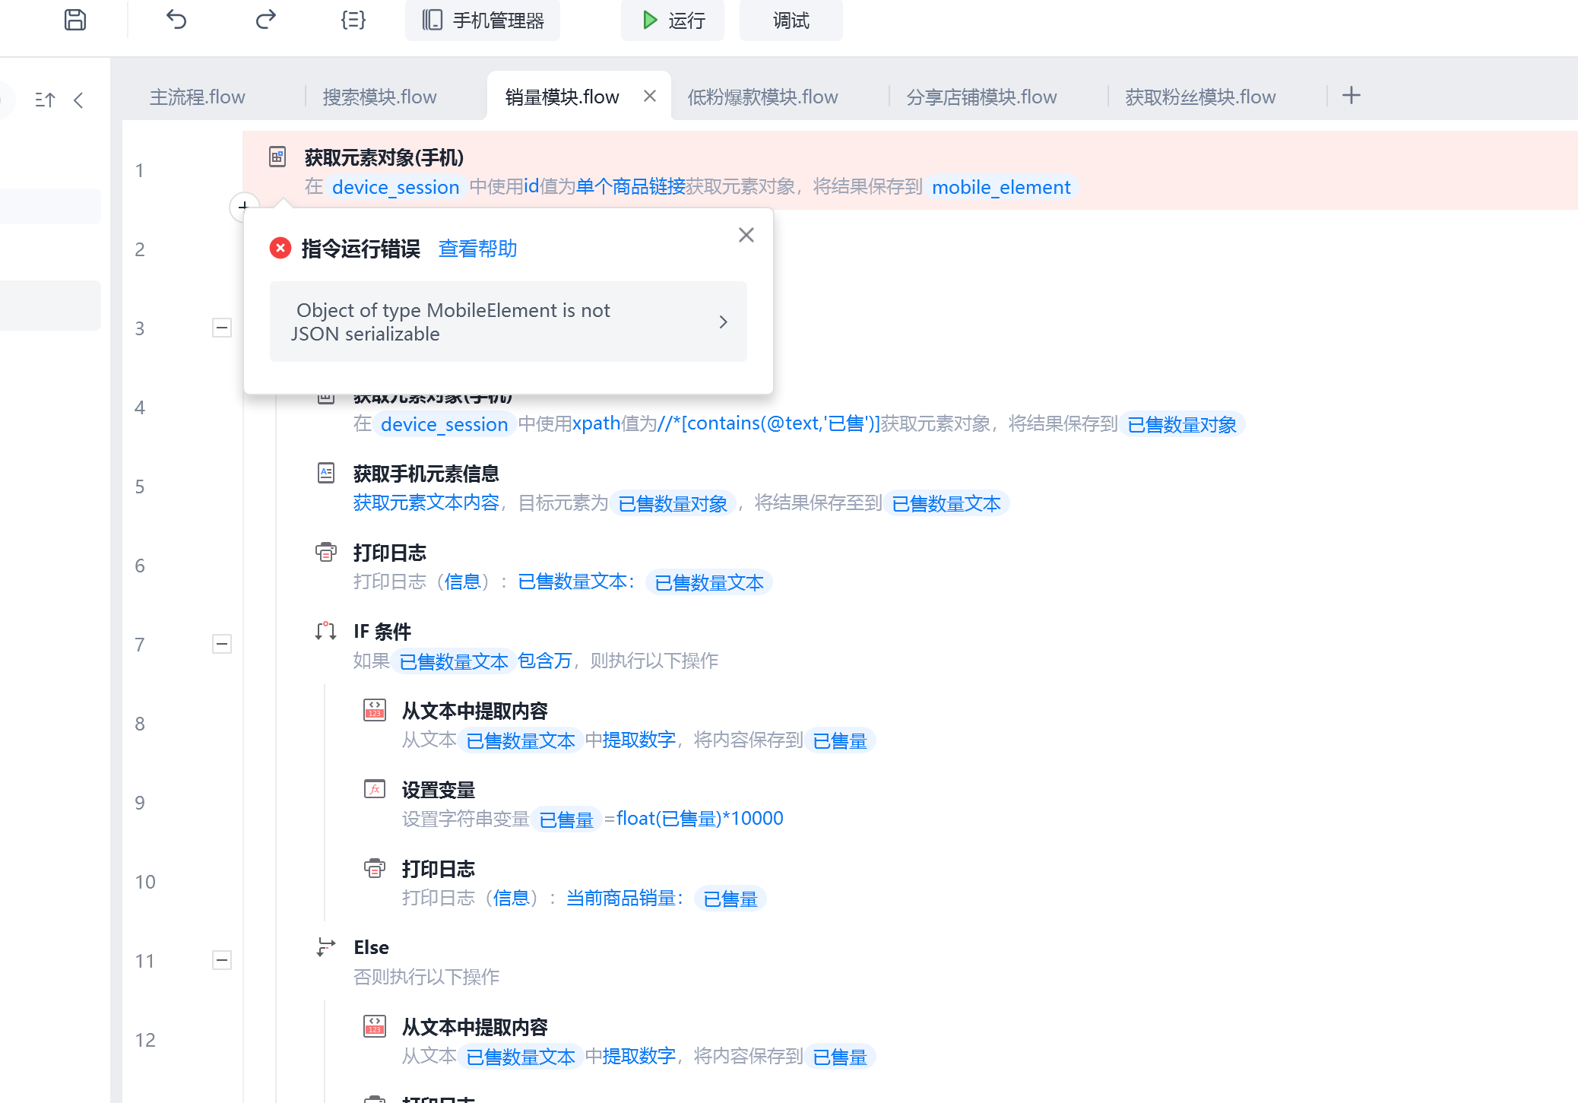Image resolution: width=1578 pixels, height=1103 pixels.
Task: Switch to 主流程.flow tab
Action: (197, 97)
